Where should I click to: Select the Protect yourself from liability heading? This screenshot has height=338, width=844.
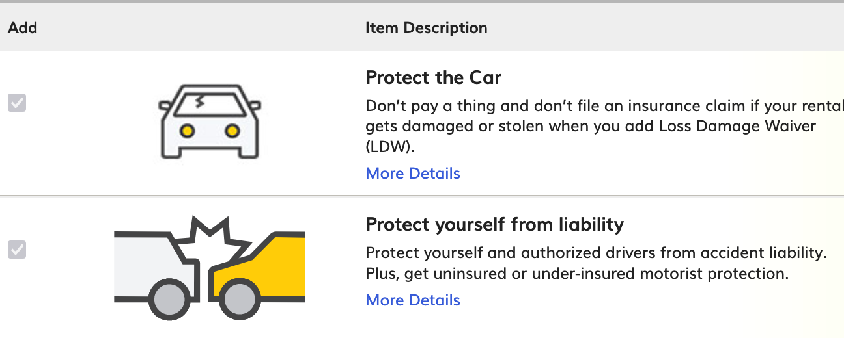pos(495,225)
